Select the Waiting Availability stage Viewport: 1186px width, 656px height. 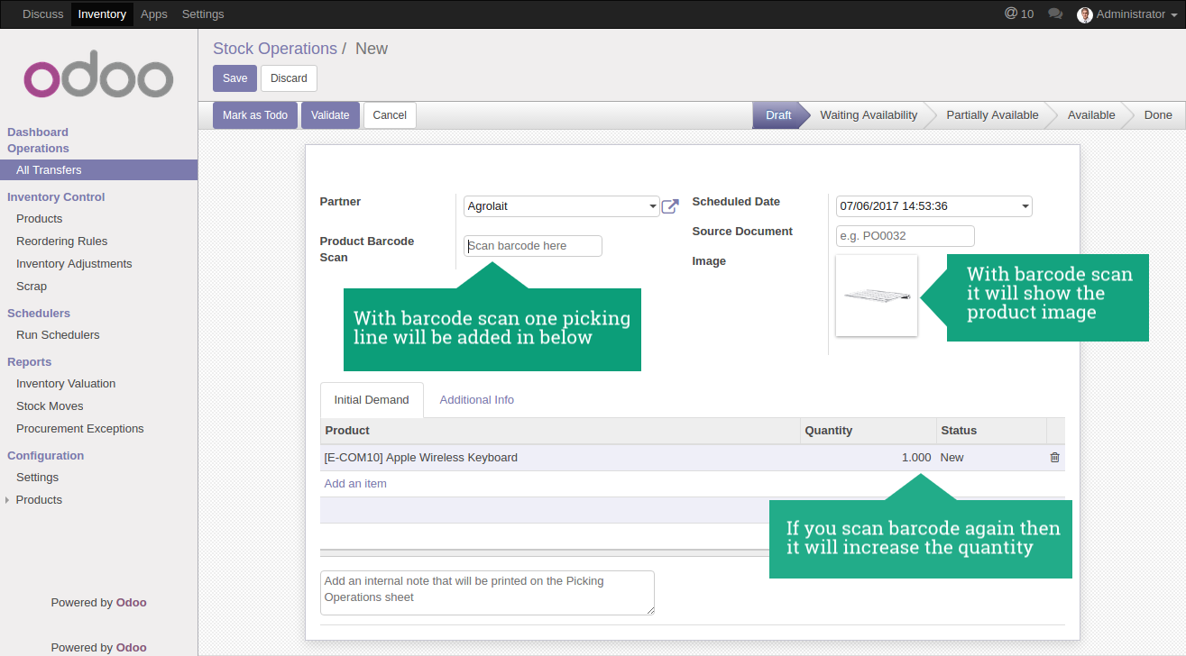pyautogui.click(x=869, y=115)
